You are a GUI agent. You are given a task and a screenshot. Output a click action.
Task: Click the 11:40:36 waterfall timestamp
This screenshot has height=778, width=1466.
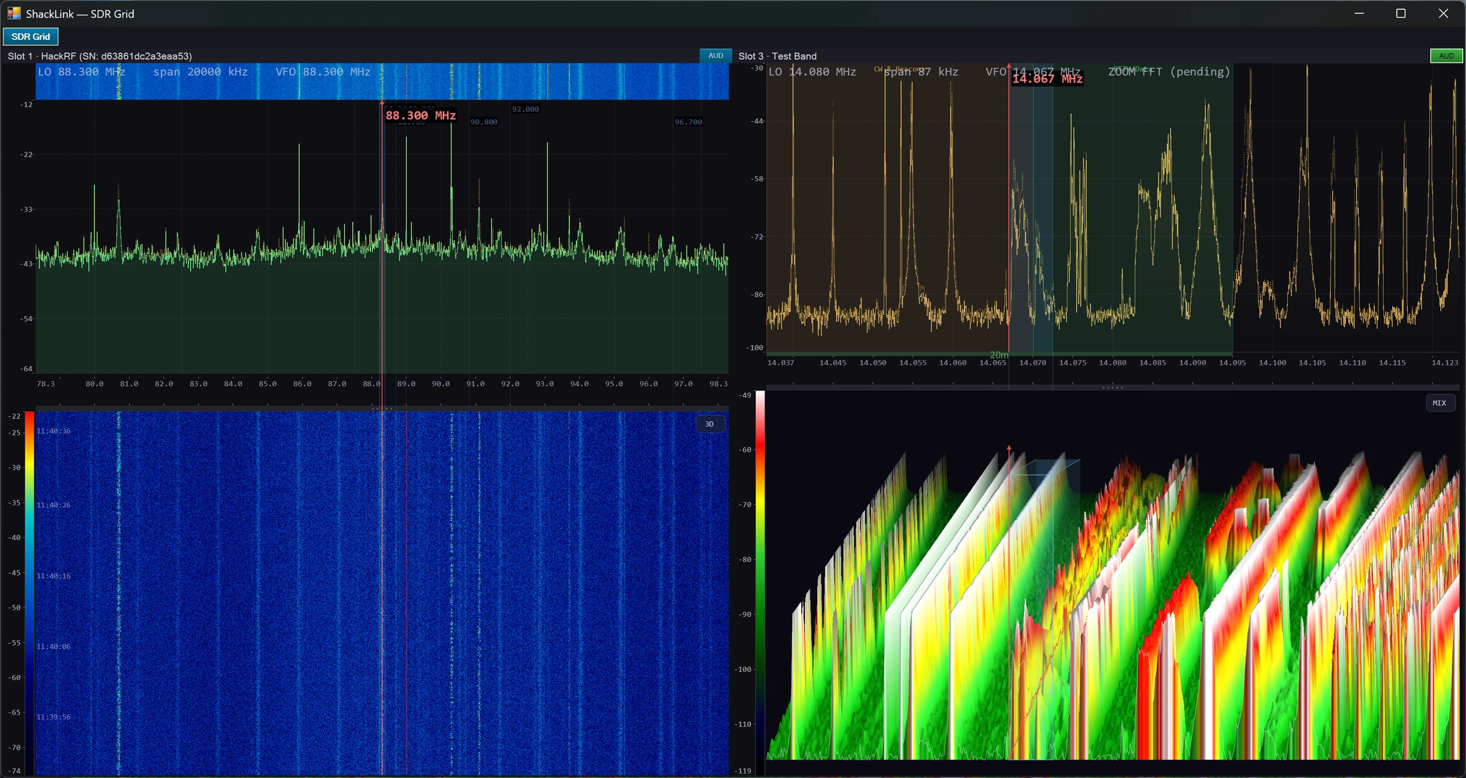pyautogui.click(x=54, y=431)
